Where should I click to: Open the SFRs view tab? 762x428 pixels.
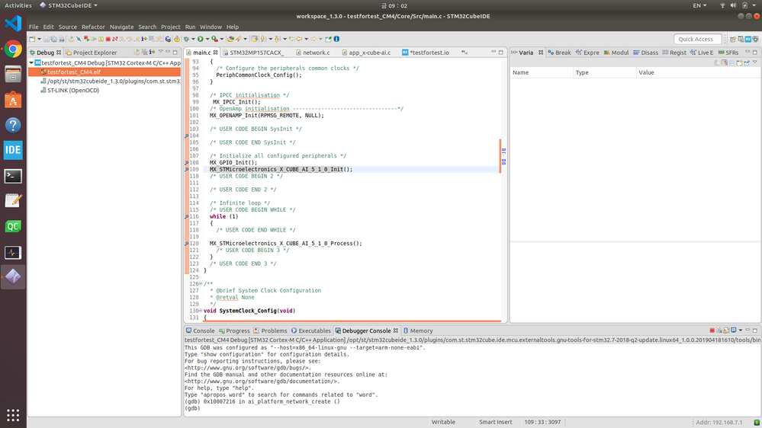pyautogui.click(x=728, y=53)
